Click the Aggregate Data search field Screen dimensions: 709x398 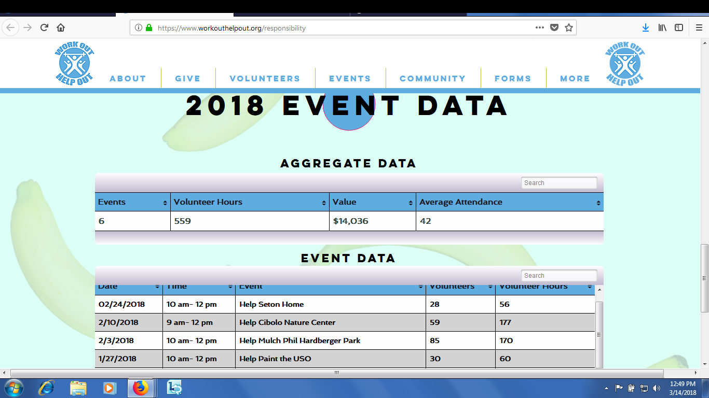pyautogui.click(x=559, y=183)
